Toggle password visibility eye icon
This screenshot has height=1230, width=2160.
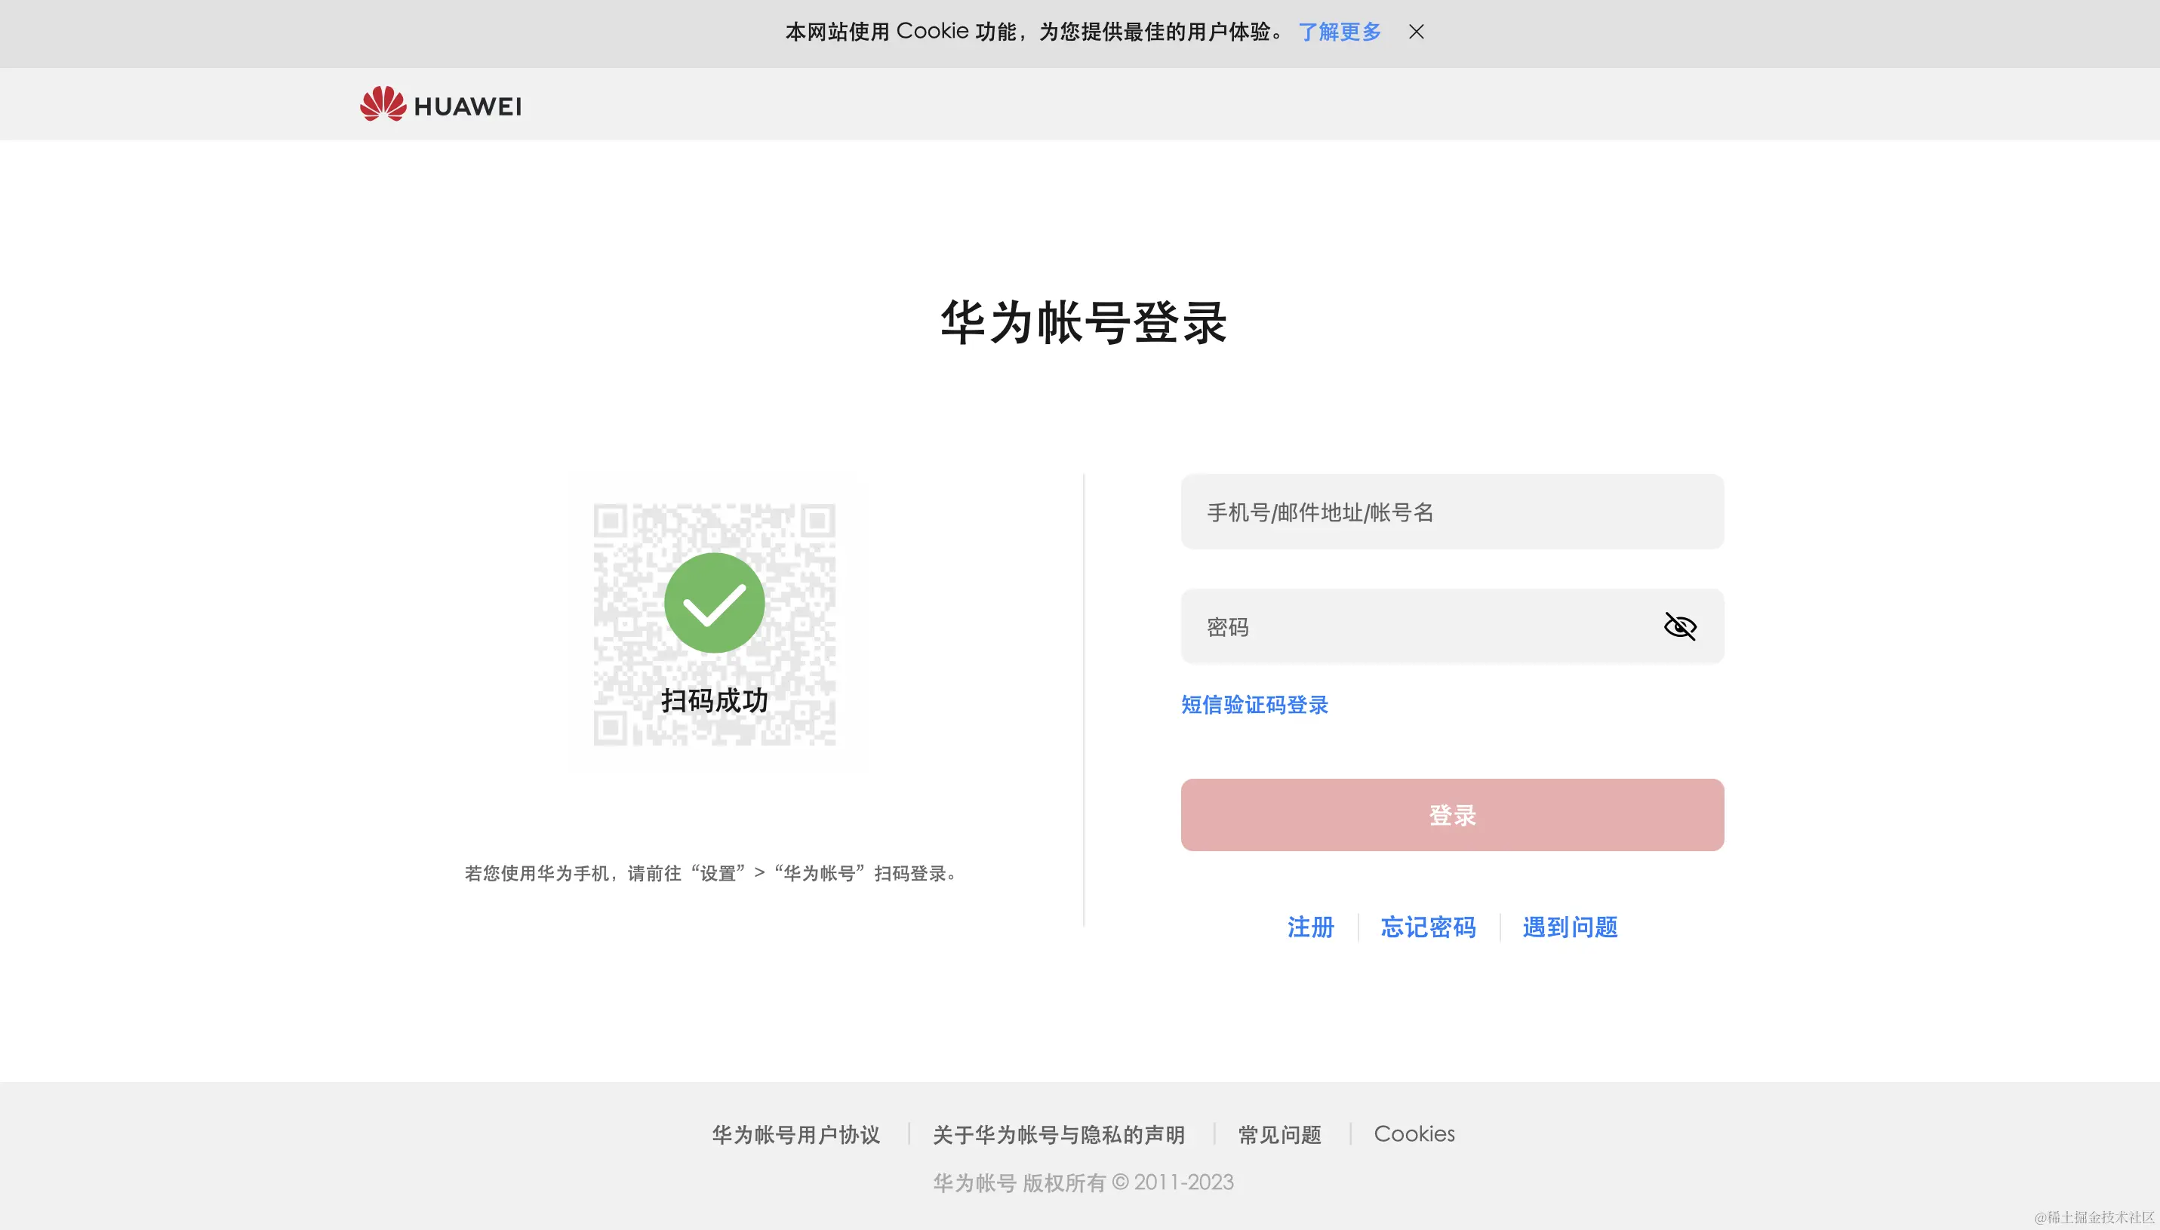(x=1678, y=626)
